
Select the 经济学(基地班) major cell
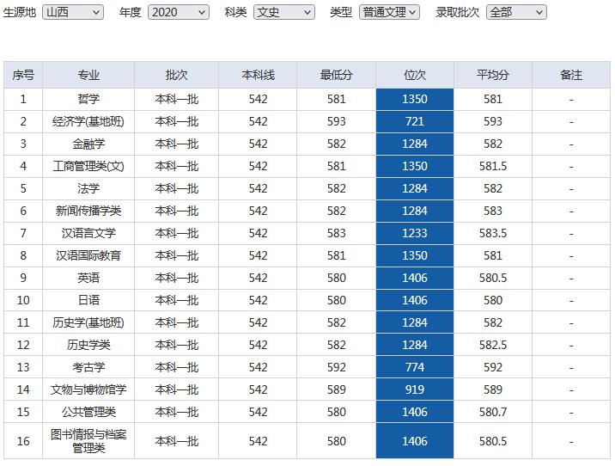tap(88, 122)
